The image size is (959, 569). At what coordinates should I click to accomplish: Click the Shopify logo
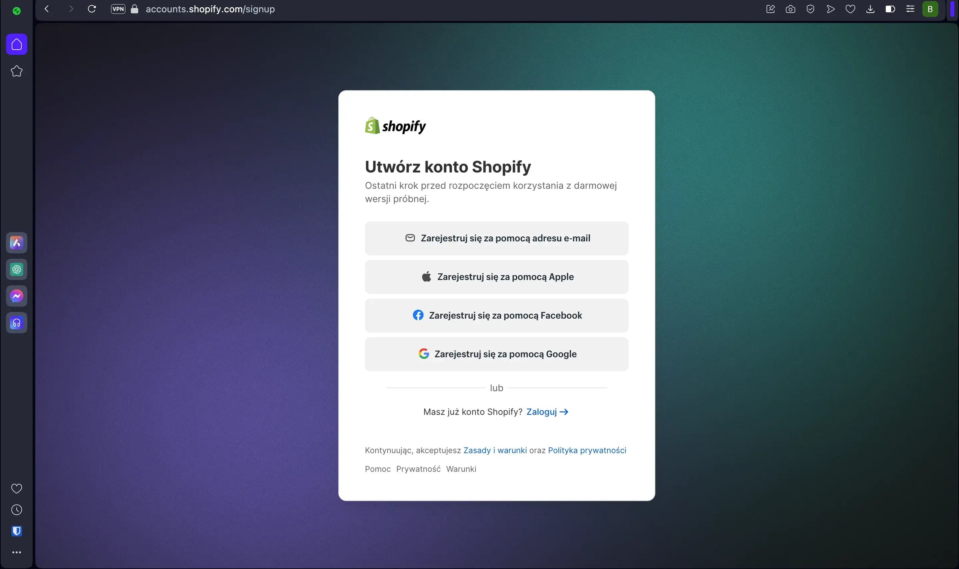point(395,126)
